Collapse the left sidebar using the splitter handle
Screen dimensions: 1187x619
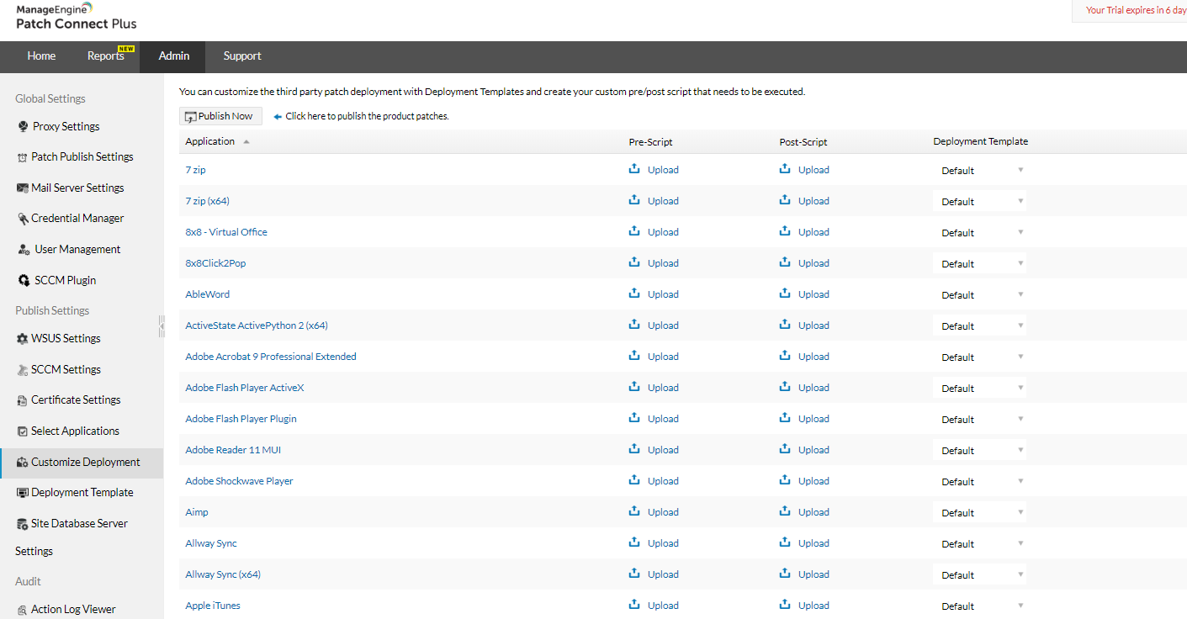coord(161,326)
